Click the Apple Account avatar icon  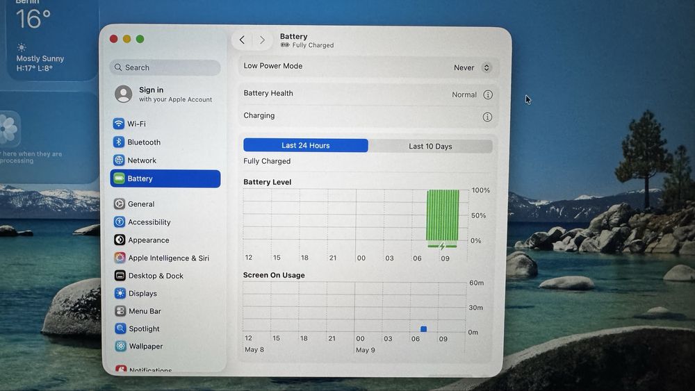(123, 94)
